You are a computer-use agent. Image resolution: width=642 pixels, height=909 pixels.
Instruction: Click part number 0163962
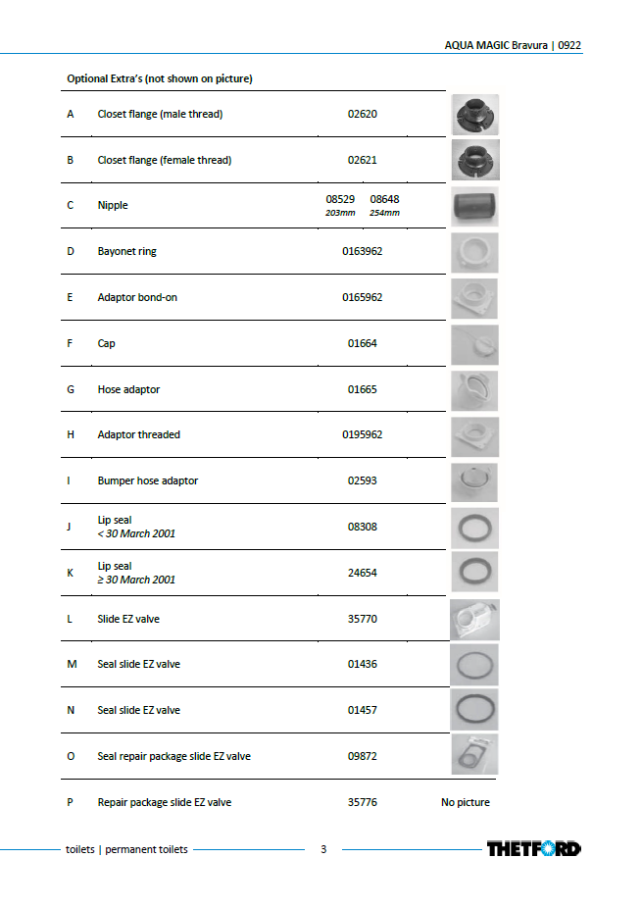tap(362, 251)
